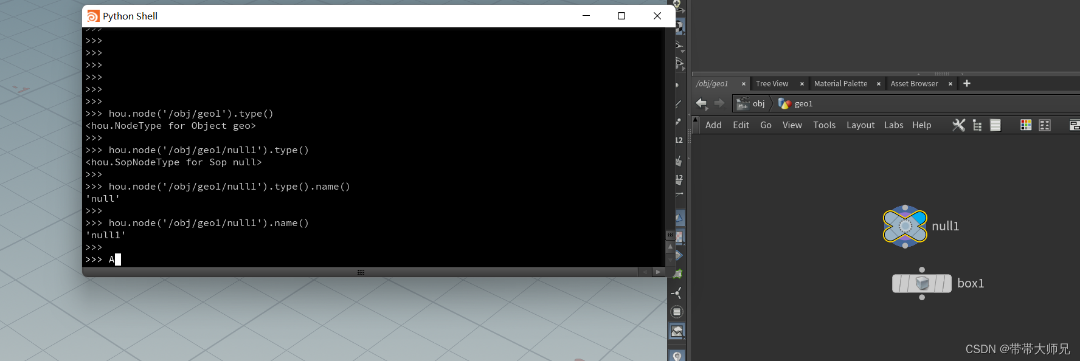
Task: Toggle the blue diamond display icon
Action: point(679,256)
